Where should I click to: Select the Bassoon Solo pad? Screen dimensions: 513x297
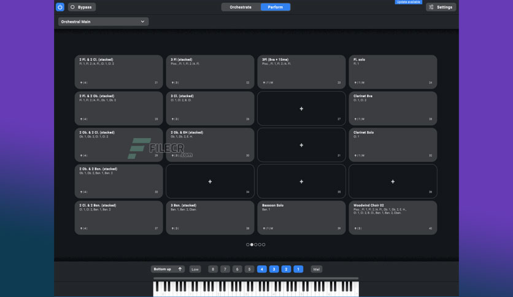(x=301, y=217)
